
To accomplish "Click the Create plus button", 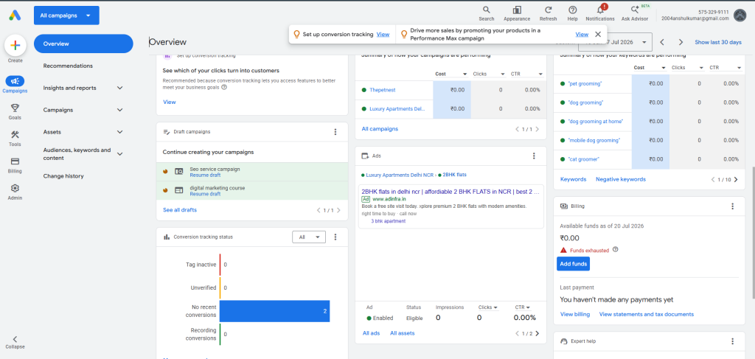I will 15,46.
